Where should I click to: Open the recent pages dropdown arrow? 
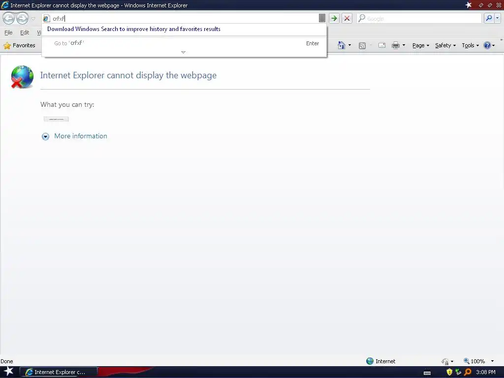pos(33,18)
